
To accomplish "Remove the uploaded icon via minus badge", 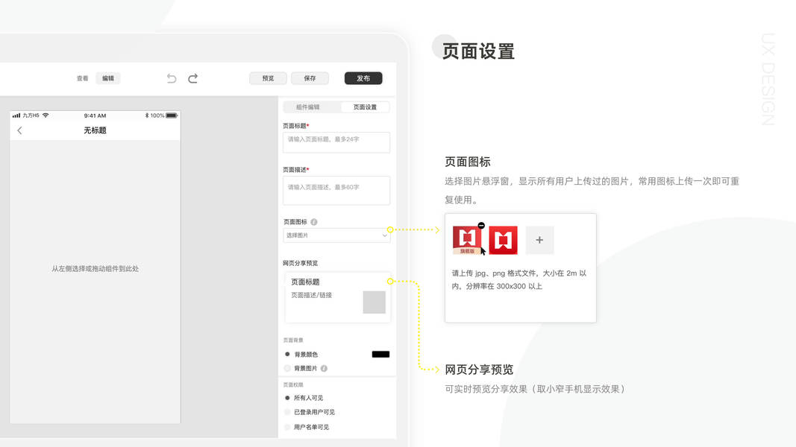I will [481, 225].
